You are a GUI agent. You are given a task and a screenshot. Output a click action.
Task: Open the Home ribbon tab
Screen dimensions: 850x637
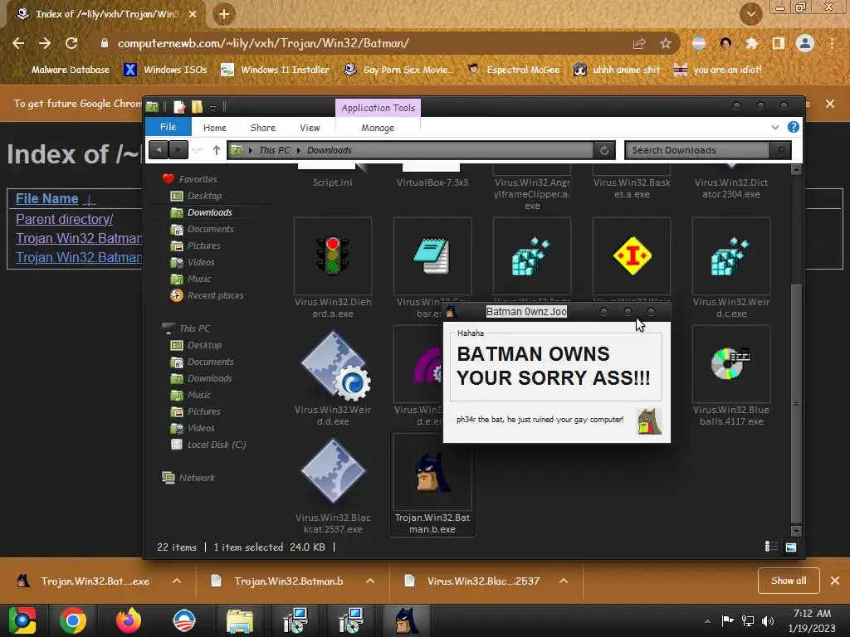pyautogui.click(x=215, y=128)
